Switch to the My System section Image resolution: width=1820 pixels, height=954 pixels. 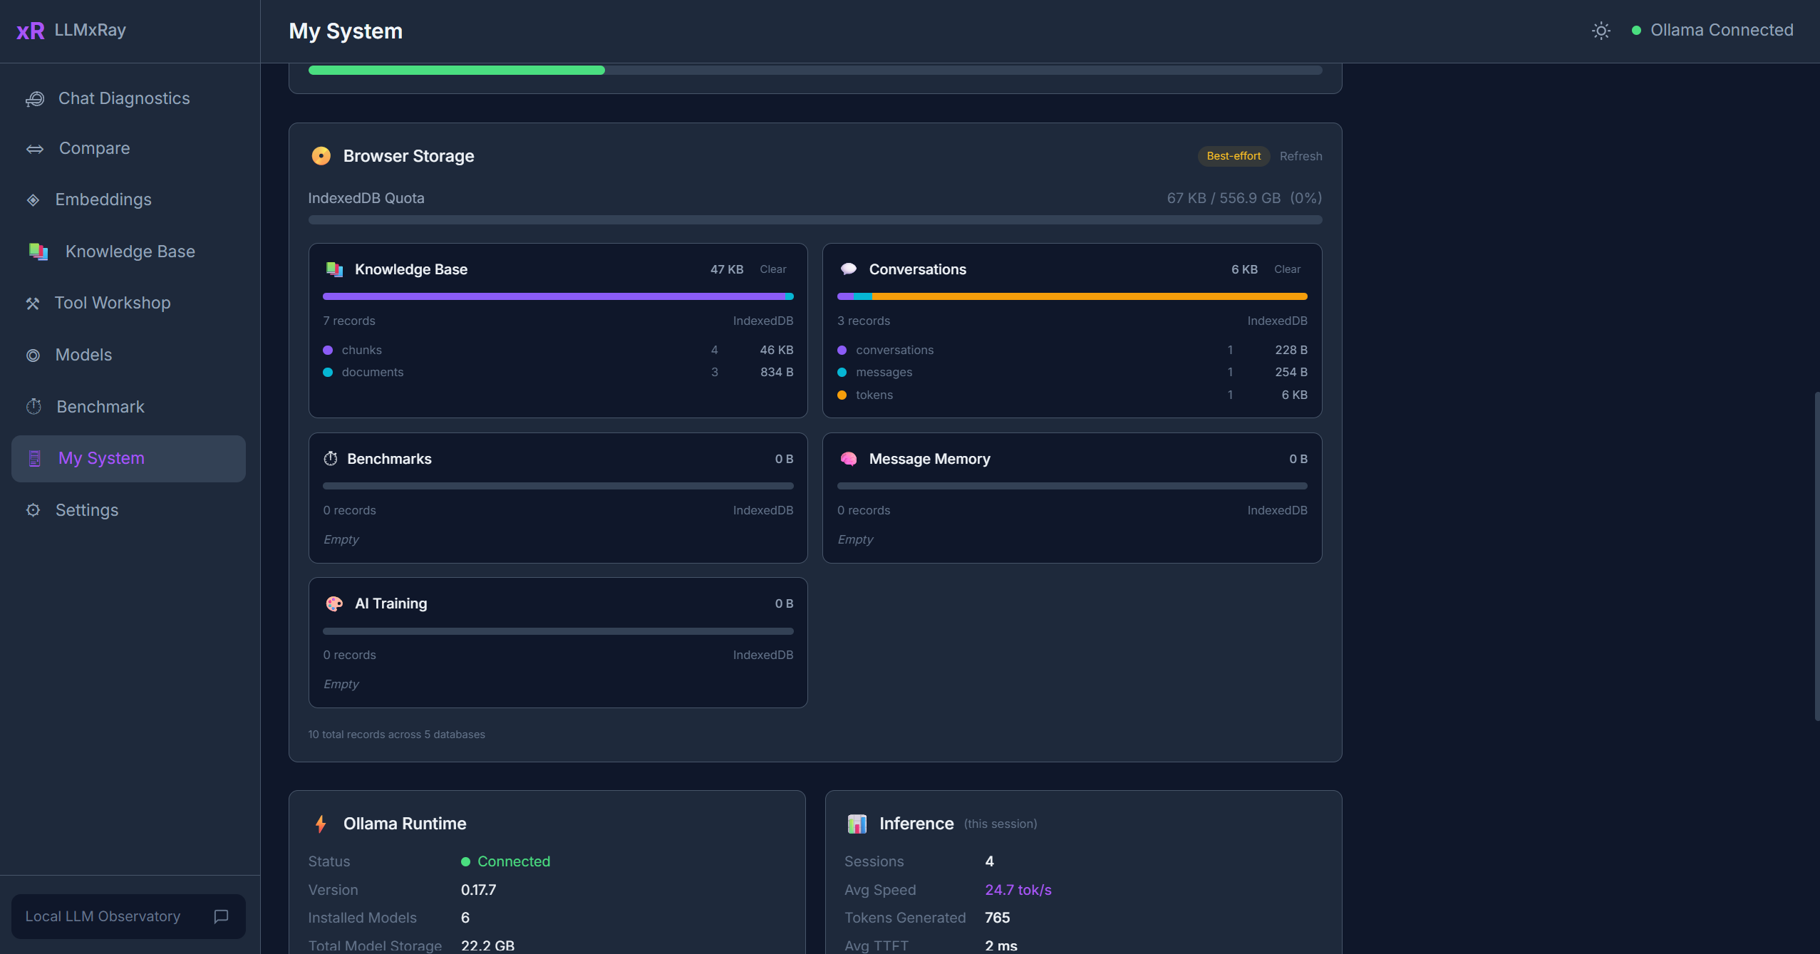coord(100,458)
